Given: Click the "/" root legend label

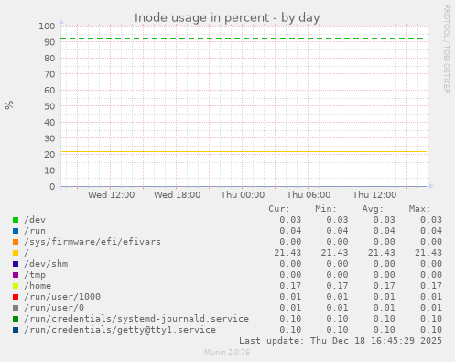Looking at the screenshot, I should click(27, 253).
